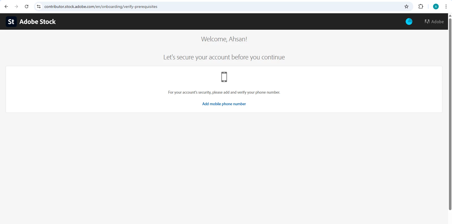
Task: Click the Adobe logo link in header
Action: 434,21
